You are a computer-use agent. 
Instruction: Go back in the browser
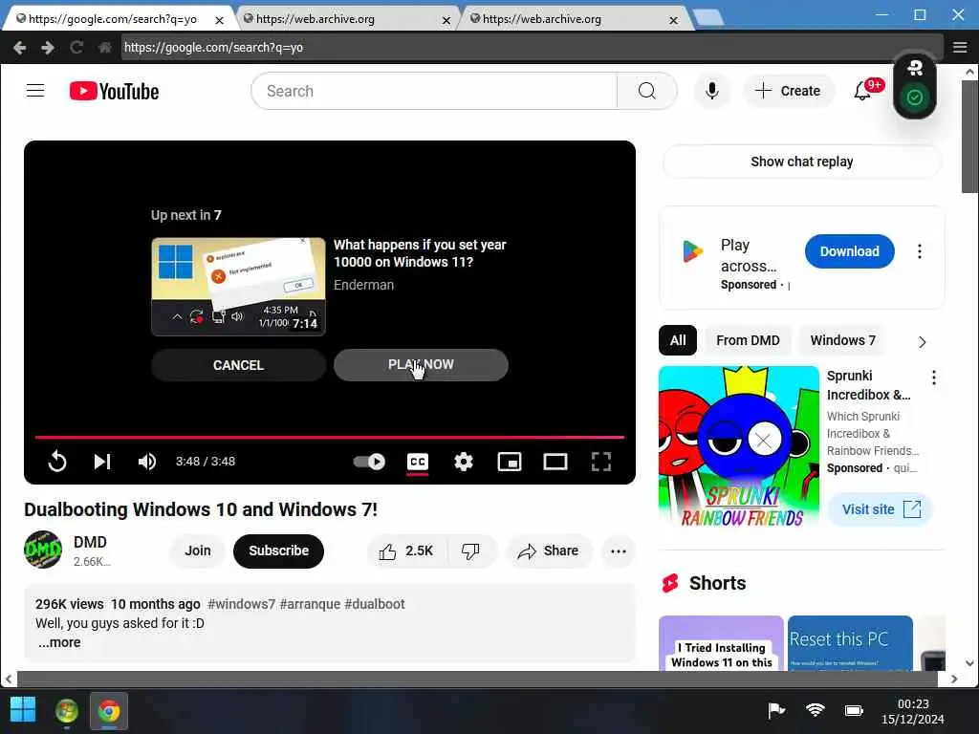[x=19, y=48]
